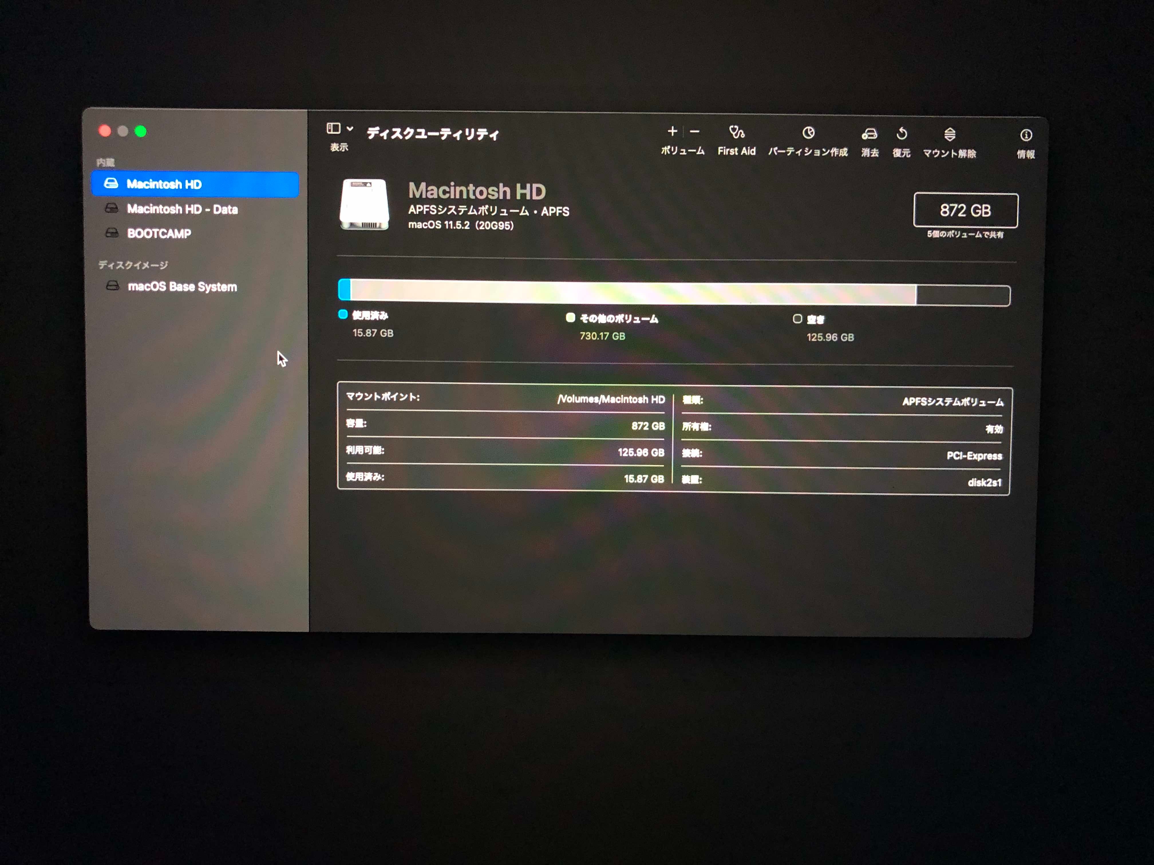Select macOS Base System disk image
This screenshot has width=1154, height=865.
pos(182,287)
